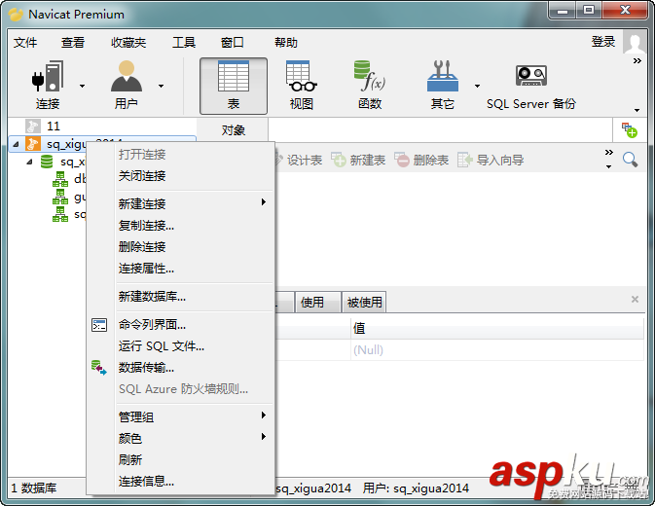Click the db schema tree icon
The image size is (655, 506).
[60, 179]
